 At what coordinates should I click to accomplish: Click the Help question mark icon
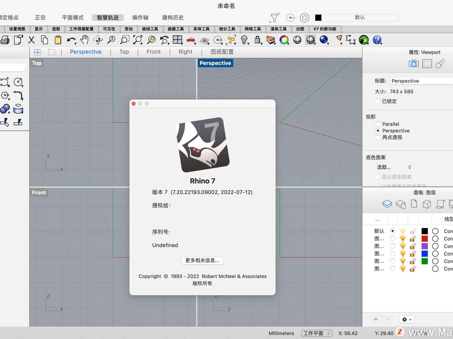click(x=377, y=40)
